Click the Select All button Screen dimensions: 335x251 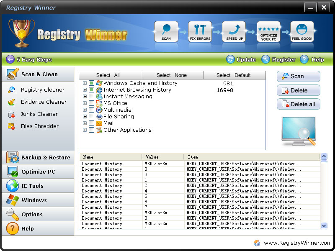110,75
